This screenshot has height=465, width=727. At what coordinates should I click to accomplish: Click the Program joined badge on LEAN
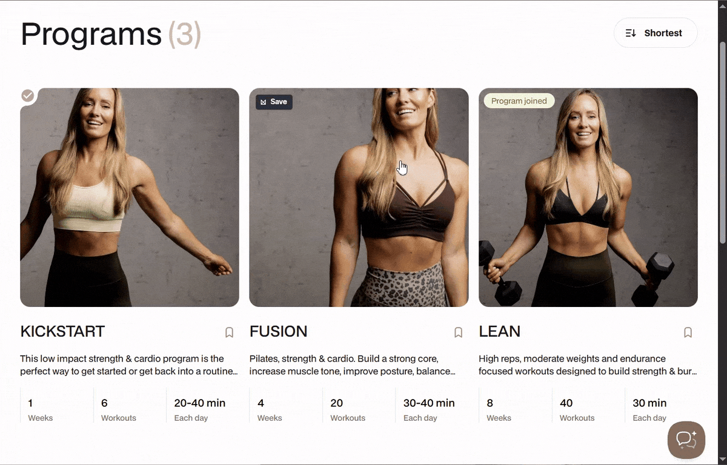tap(519, 101)
